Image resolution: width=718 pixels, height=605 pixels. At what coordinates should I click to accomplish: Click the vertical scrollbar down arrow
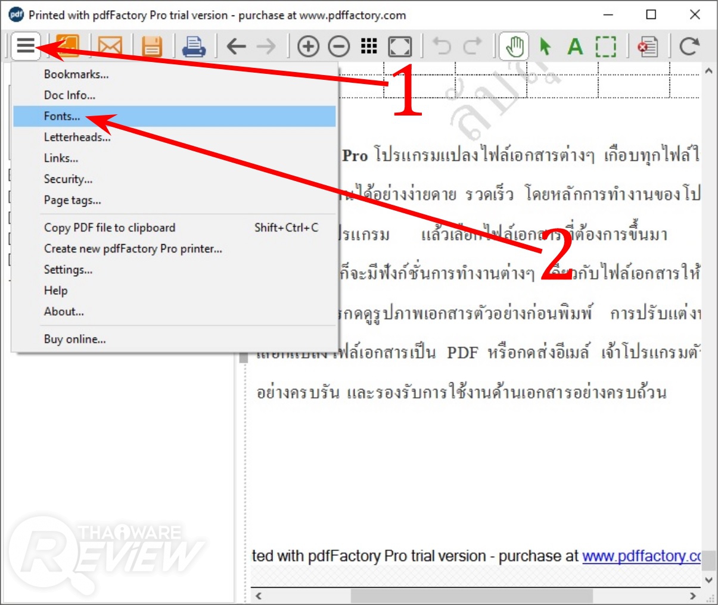pos(708,579)
